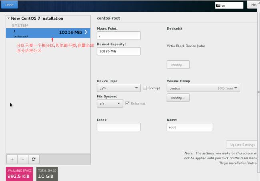Screen dimensions: 260x181
Task: Click the Update Settings button
Action: click(x=242, y=145)
